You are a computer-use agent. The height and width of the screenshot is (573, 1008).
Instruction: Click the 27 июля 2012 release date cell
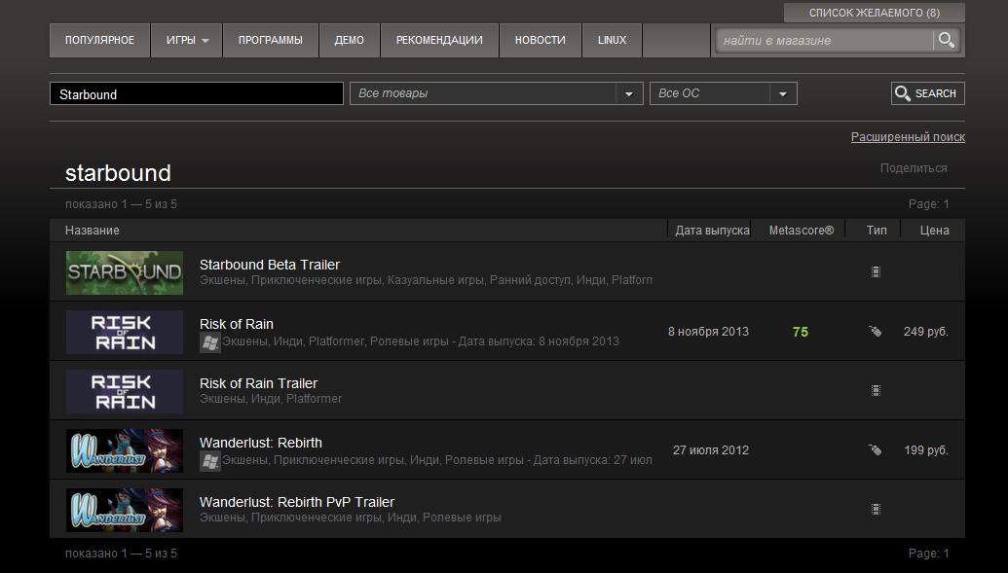click(711, 450)
